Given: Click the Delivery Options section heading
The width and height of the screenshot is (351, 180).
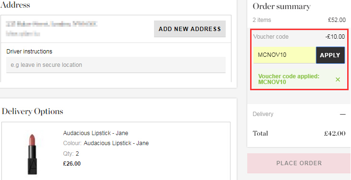Looking at the screenshot, I should click(33, 111).
